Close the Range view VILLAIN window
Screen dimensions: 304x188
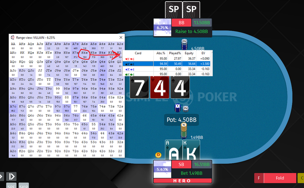coord(121,37)
